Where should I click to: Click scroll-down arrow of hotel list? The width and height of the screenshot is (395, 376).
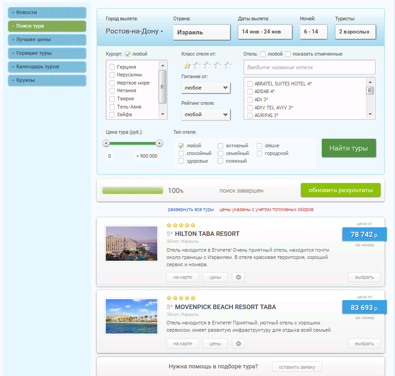[x=370, y=114]
